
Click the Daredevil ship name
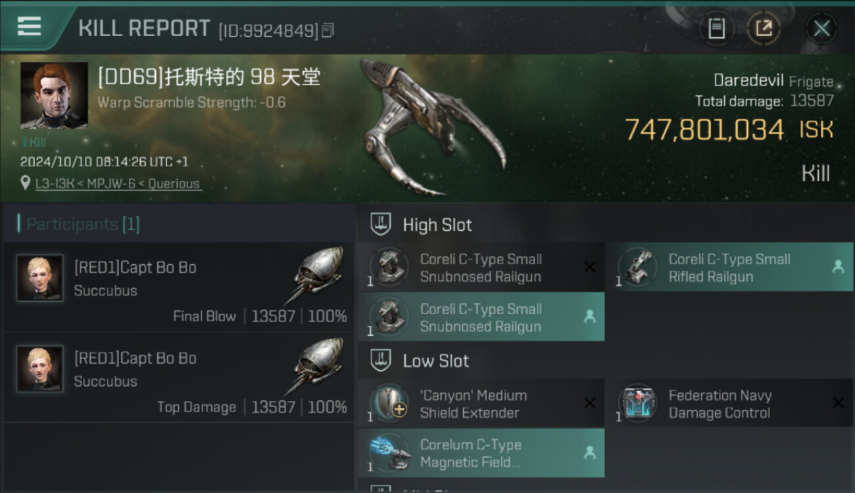[x=748, y=81]
